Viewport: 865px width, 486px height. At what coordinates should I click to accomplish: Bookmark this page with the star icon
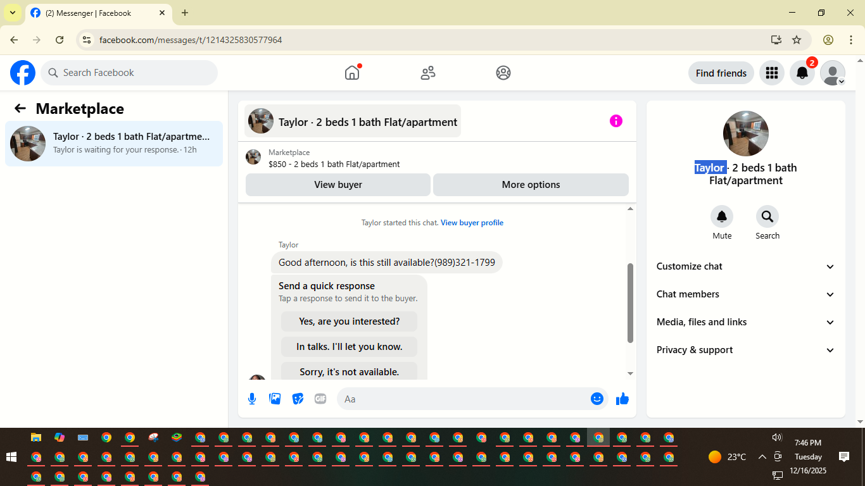(797, 40)
